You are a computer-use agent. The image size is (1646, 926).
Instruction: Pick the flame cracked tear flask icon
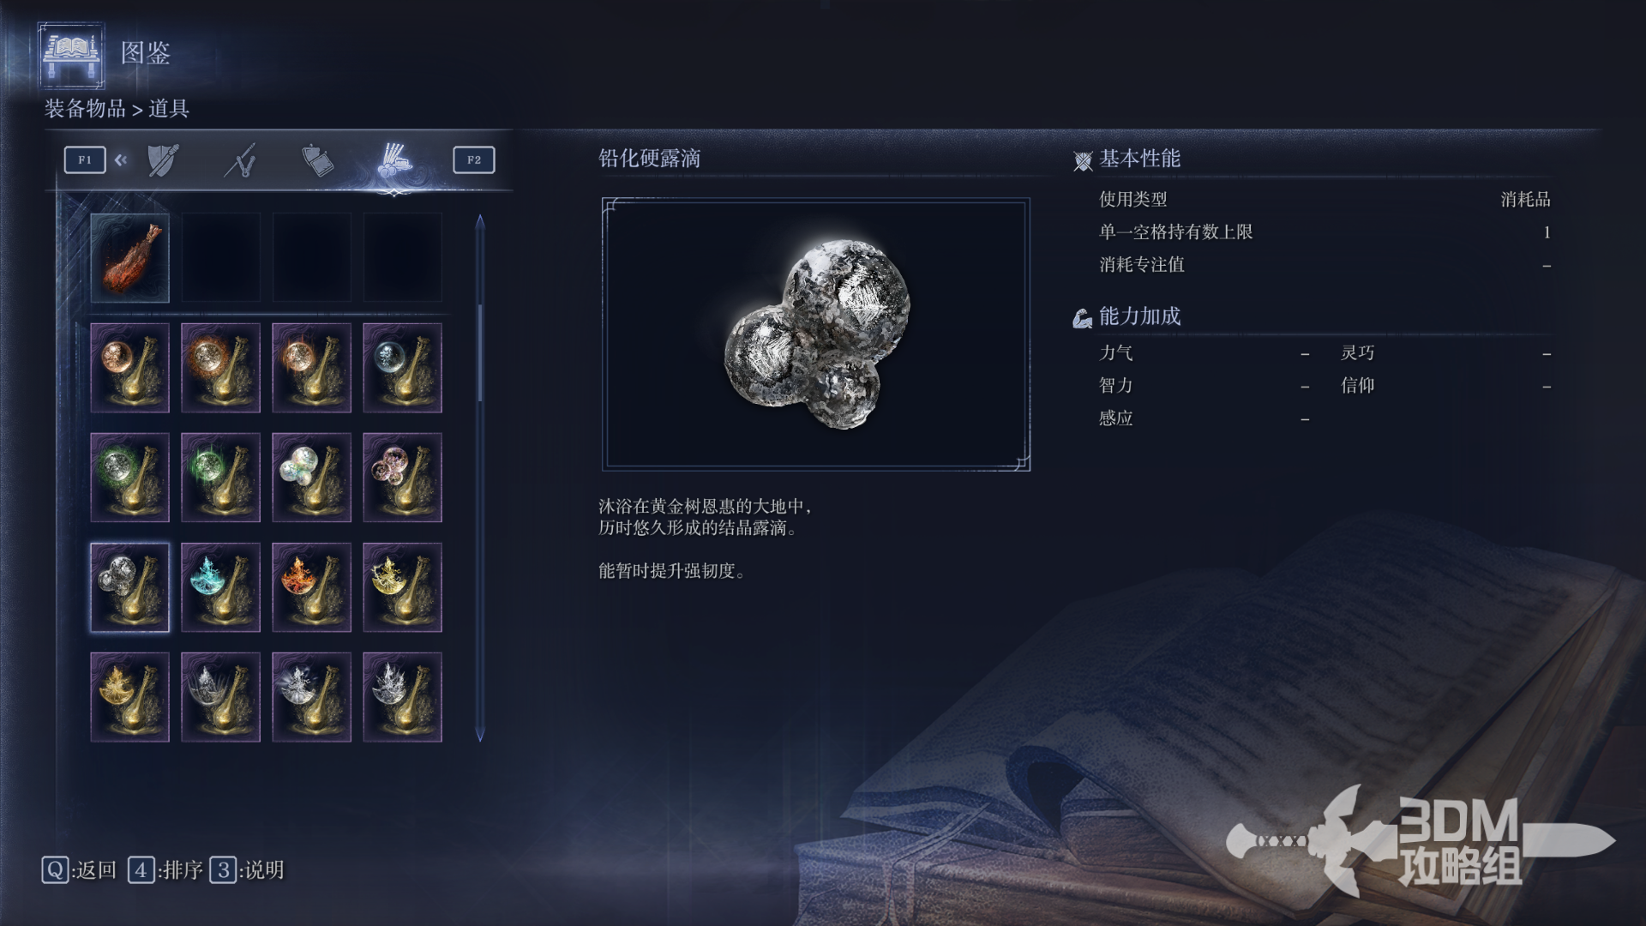pyautogui.click(x=311, y=587)
